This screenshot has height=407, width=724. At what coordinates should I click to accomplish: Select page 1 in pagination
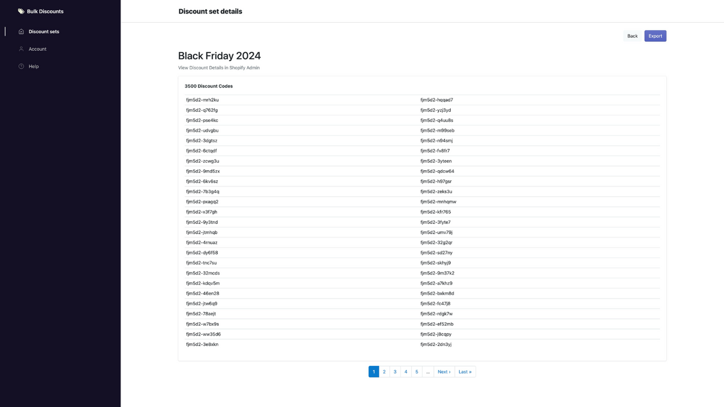coord(373,371)
